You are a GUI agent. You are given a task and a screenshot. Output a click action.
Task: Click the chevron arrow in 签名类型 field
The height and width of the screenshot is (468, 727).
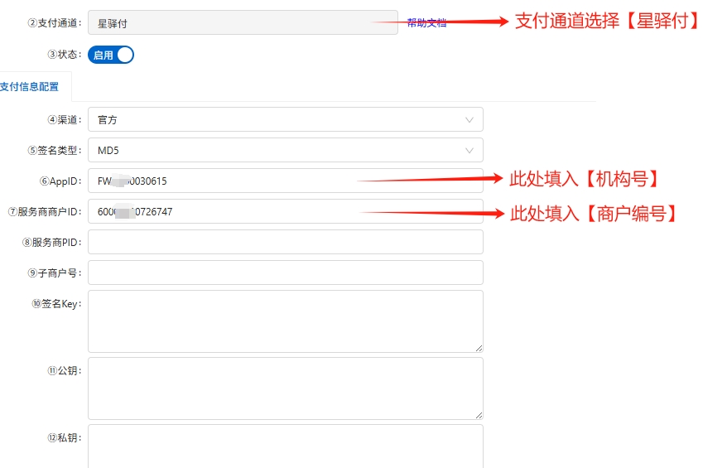(469, 151)
